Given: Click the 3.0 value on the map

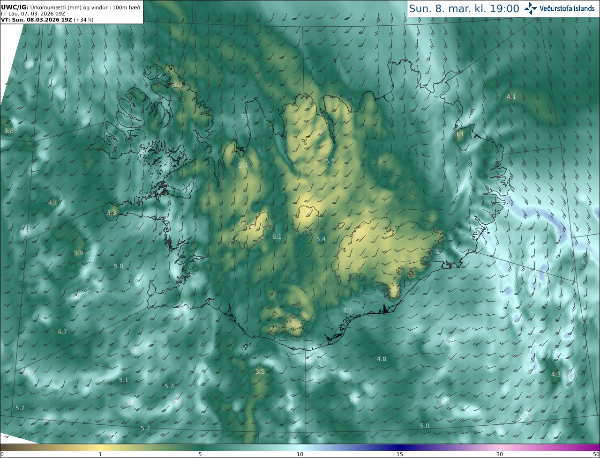Looking at the screenshot, I should [x=177, y=85].
